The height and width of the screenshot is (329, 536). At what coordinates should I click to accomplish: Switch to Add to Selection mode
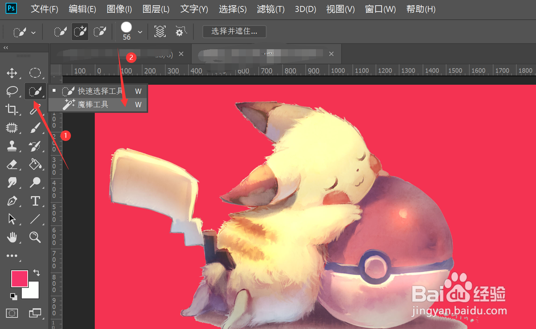(80, 32)
